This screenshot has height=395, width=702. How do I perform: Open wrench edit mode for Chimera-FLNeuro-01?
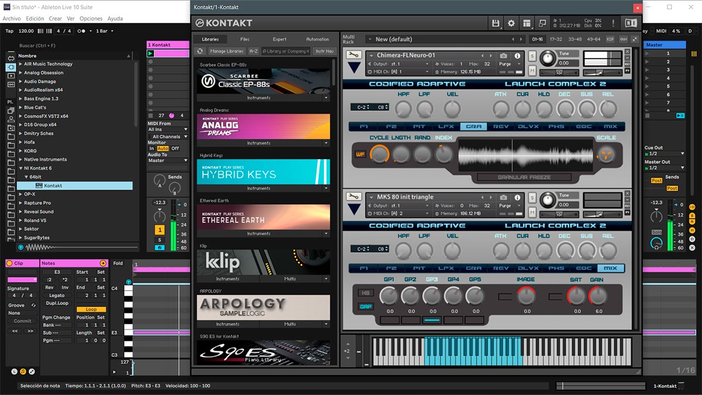tap(353, 55)
